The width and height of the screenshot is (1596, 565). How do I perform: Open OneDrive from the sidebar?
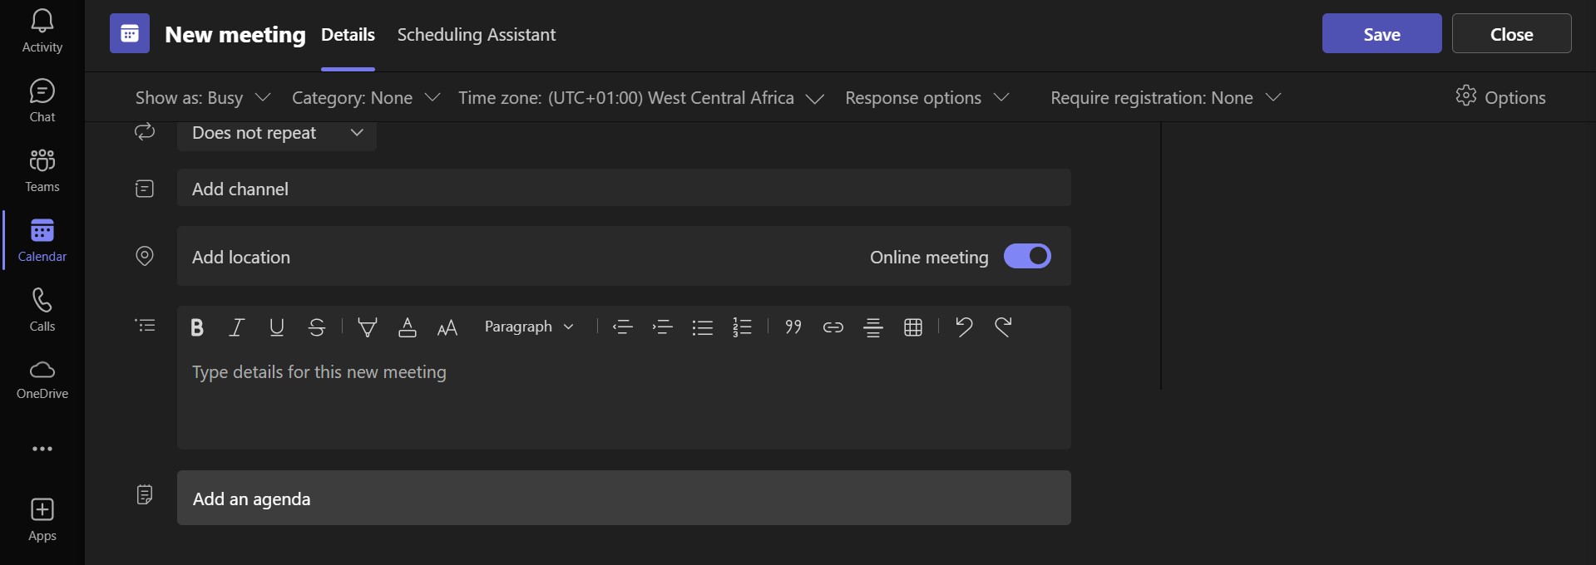click(42, 380)
